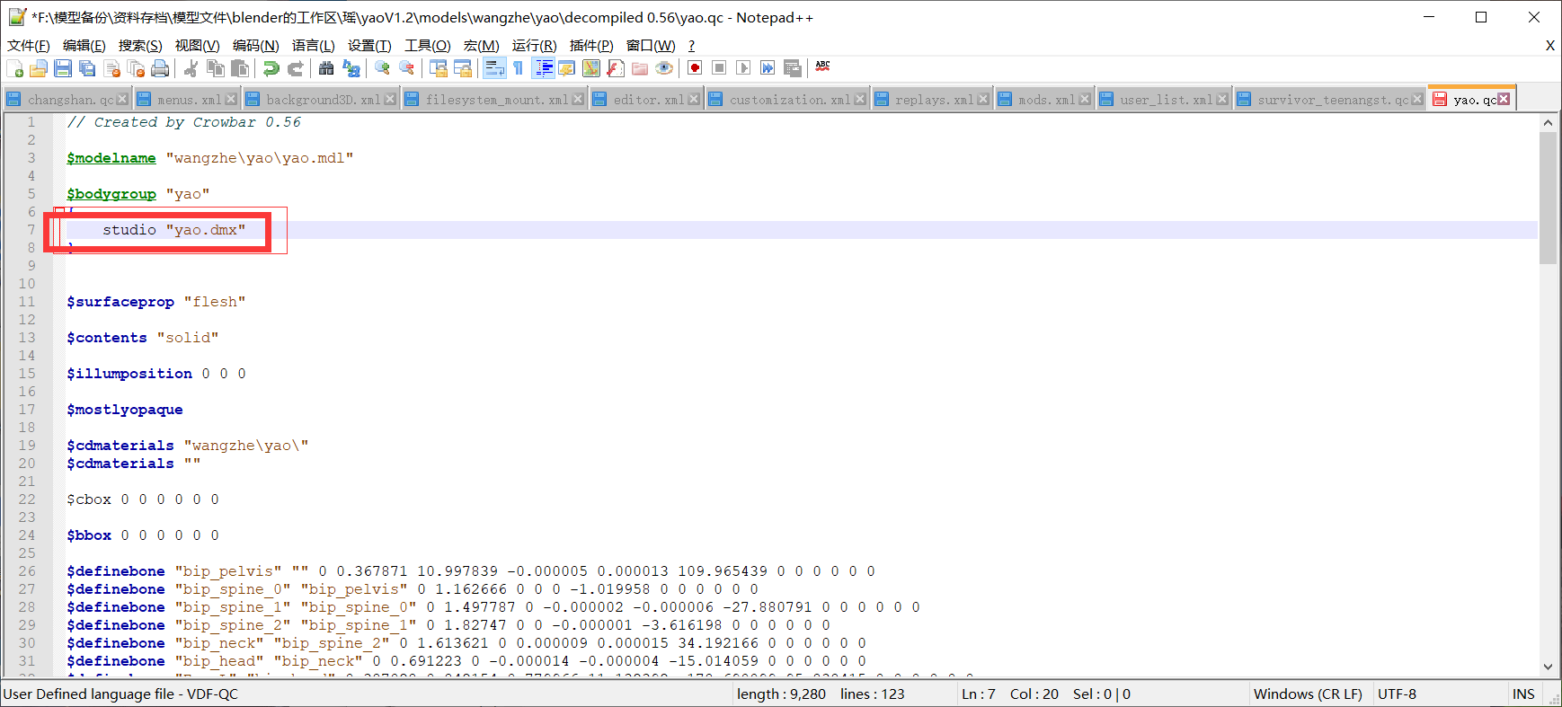Paste clipboard using the Paste icon
Viewport: 1562px width, 707px height.
point(240,68)
